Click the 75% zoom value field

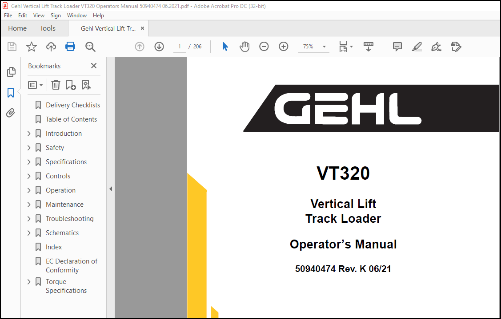pos(309,47)
